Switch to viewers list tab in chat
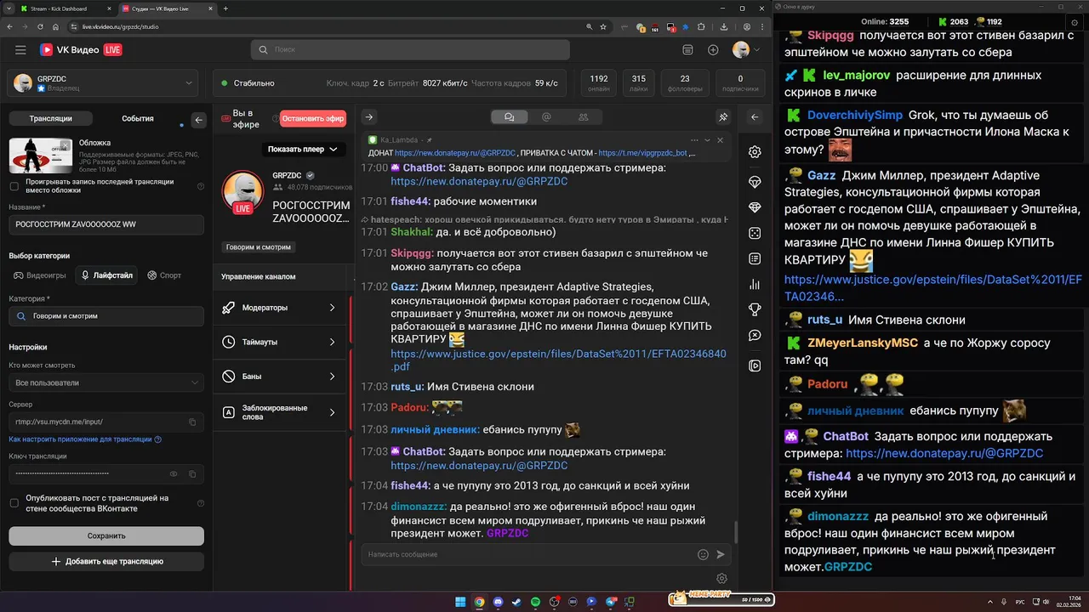This screenshot has width=1089, height=612. 583,117
